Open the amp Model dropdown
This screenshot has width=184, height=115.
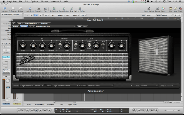32,86
